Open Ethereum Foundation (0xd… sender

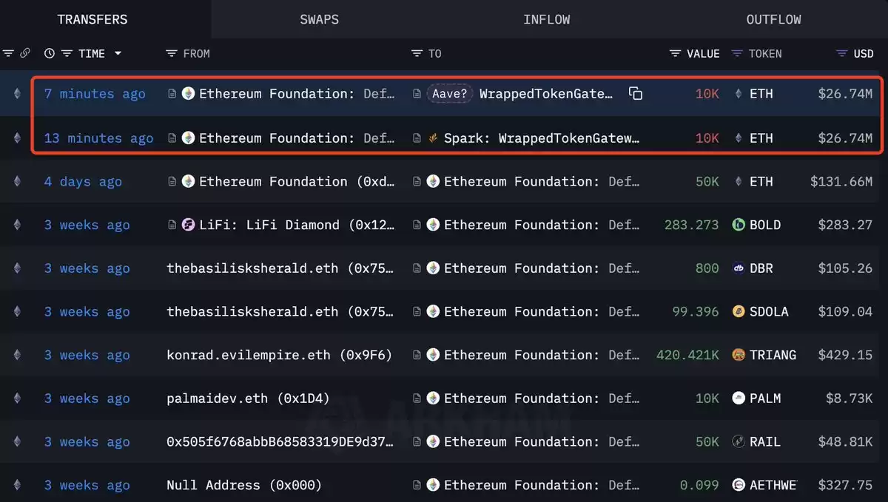[x=297, y=182]
